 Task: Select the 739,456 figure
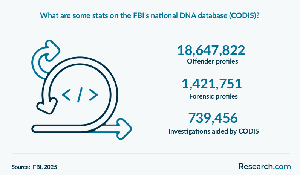[x=213, y=118]
